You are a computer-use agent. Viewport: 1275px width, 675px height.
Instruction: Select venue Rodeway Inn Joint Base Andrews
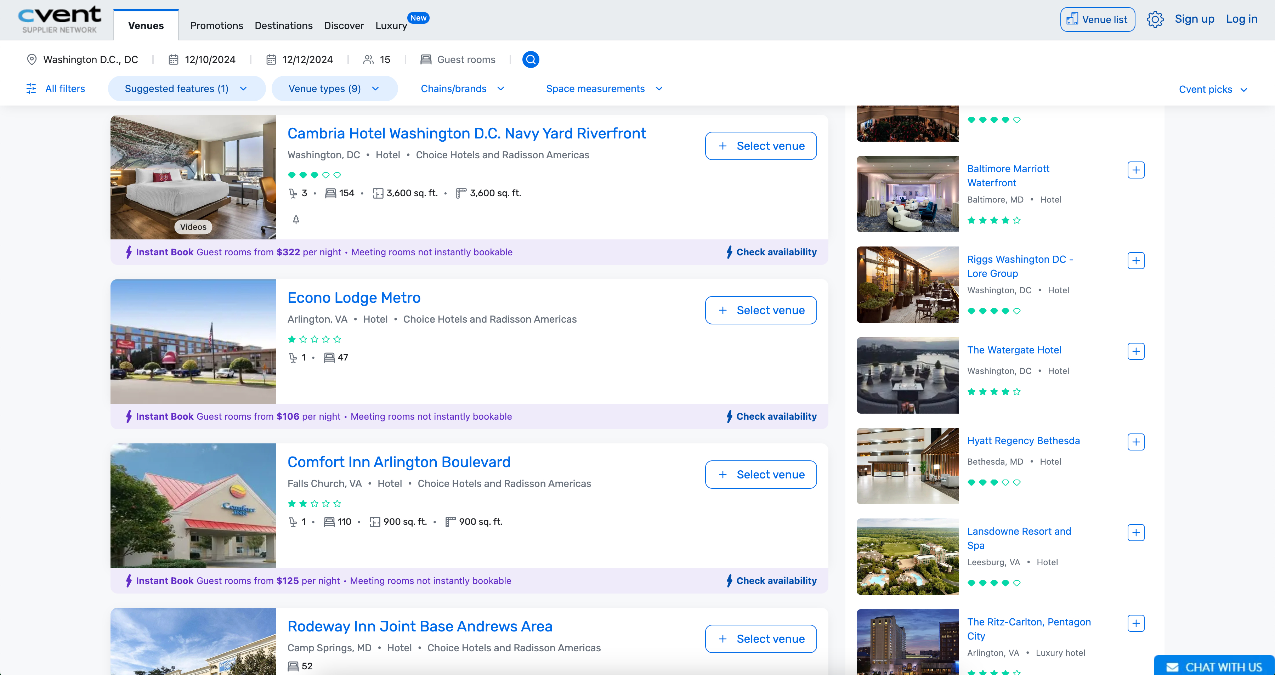coord(760,639)
